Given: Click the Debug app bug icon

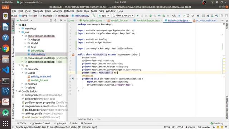Looking at the screenshot, I should [150, 16].
